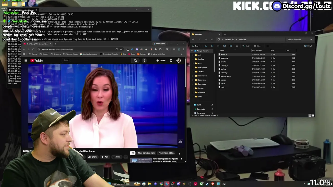Image resolution: width=333 pixels, height=187 pixels.
Task: Select From Inside Edition chip
Action: [166, 153]
